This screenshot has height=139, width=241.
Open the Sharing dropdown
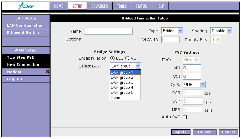pos(221,31)
